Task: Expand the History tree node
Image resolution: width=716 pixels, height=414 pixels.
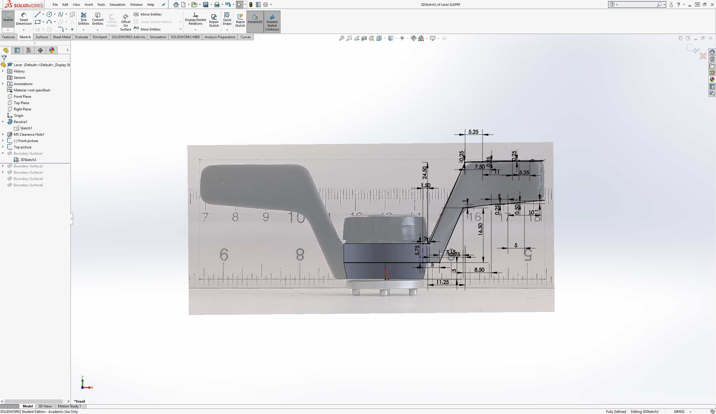Action: (x=3, y=71)
